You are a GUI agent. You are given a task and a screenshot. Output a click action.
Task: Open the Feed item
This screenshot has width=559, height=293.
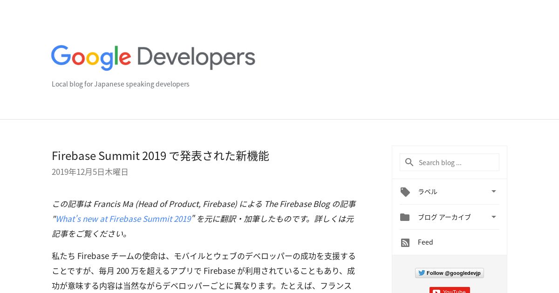[449, 242]
